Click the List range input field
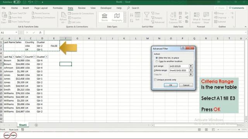 (x=179, y=66)
